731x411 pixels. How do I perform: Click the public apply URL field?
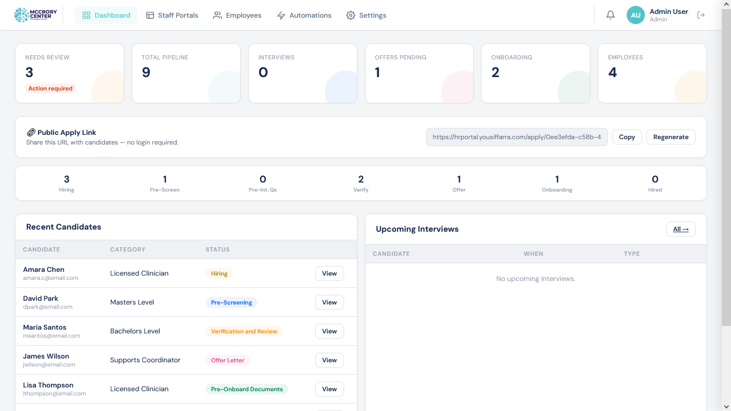(517, 137)
